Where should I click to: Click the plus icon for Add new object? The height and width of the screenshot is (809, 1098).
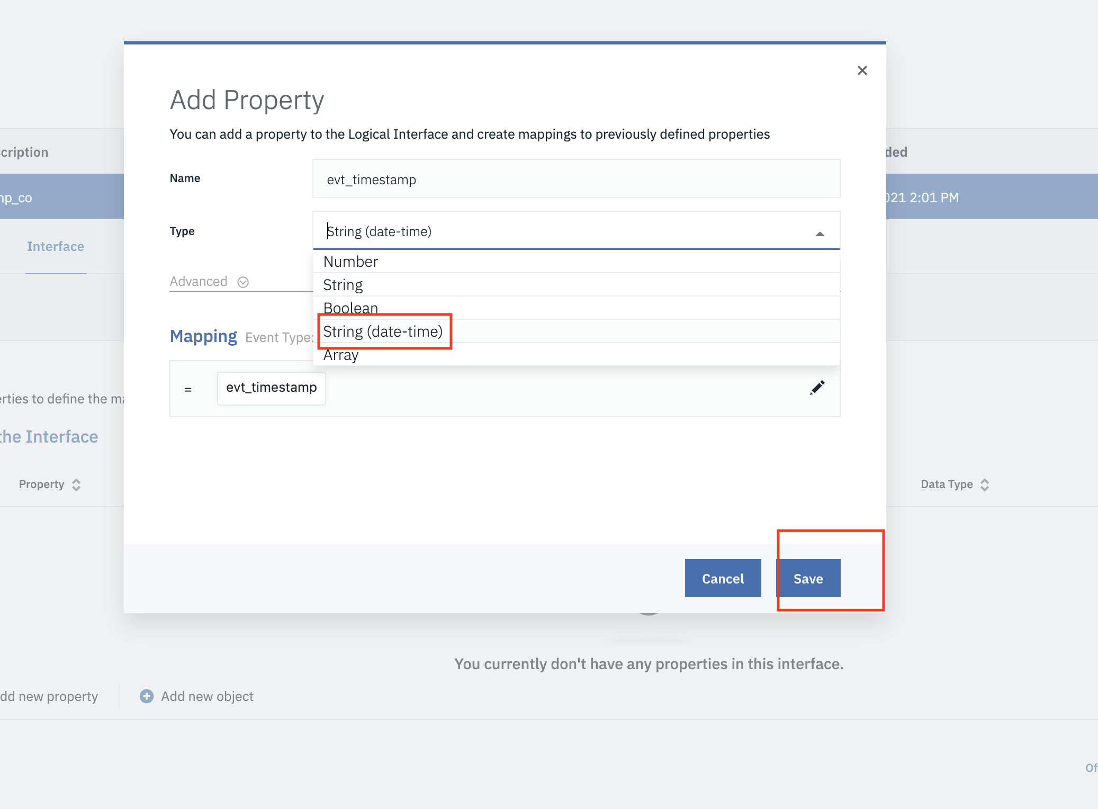[x=147, y=696]
